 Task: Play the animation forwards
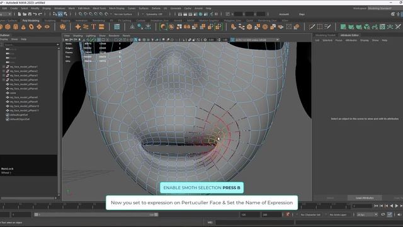(397, 206)
